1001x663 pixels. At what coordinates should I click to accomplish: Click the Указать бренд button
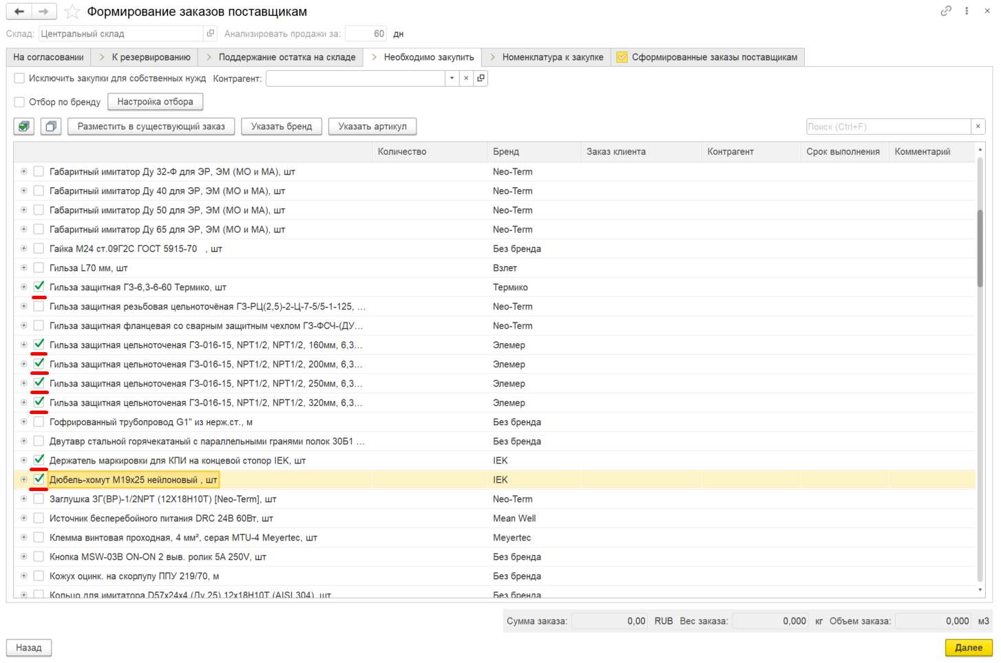pyautogui.click(x=282, y=127)
